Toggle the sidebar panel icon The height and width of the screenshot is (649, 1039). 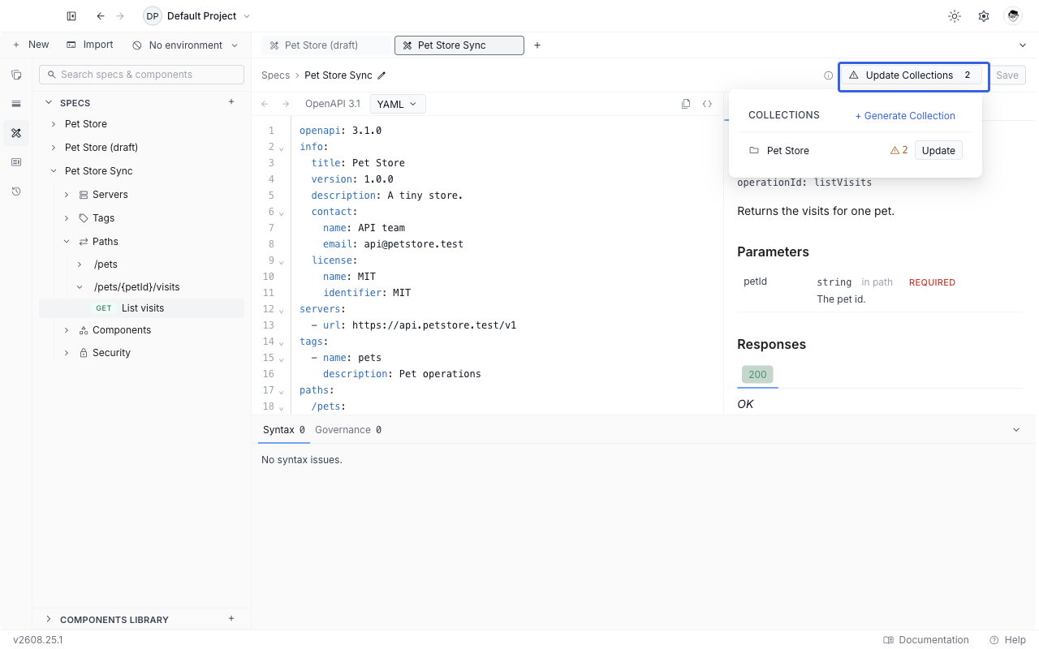pos(71,16)
